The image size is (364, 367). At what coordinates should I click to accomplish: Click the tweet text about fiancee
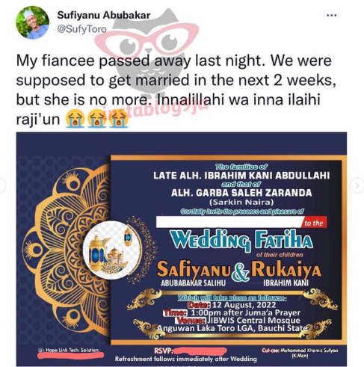pos(176,90)
